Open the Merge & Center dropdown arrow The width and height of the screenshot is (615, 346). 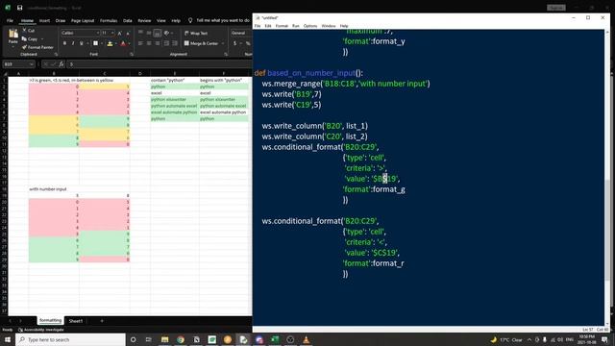pyautogui.click(x=223, y=43)
